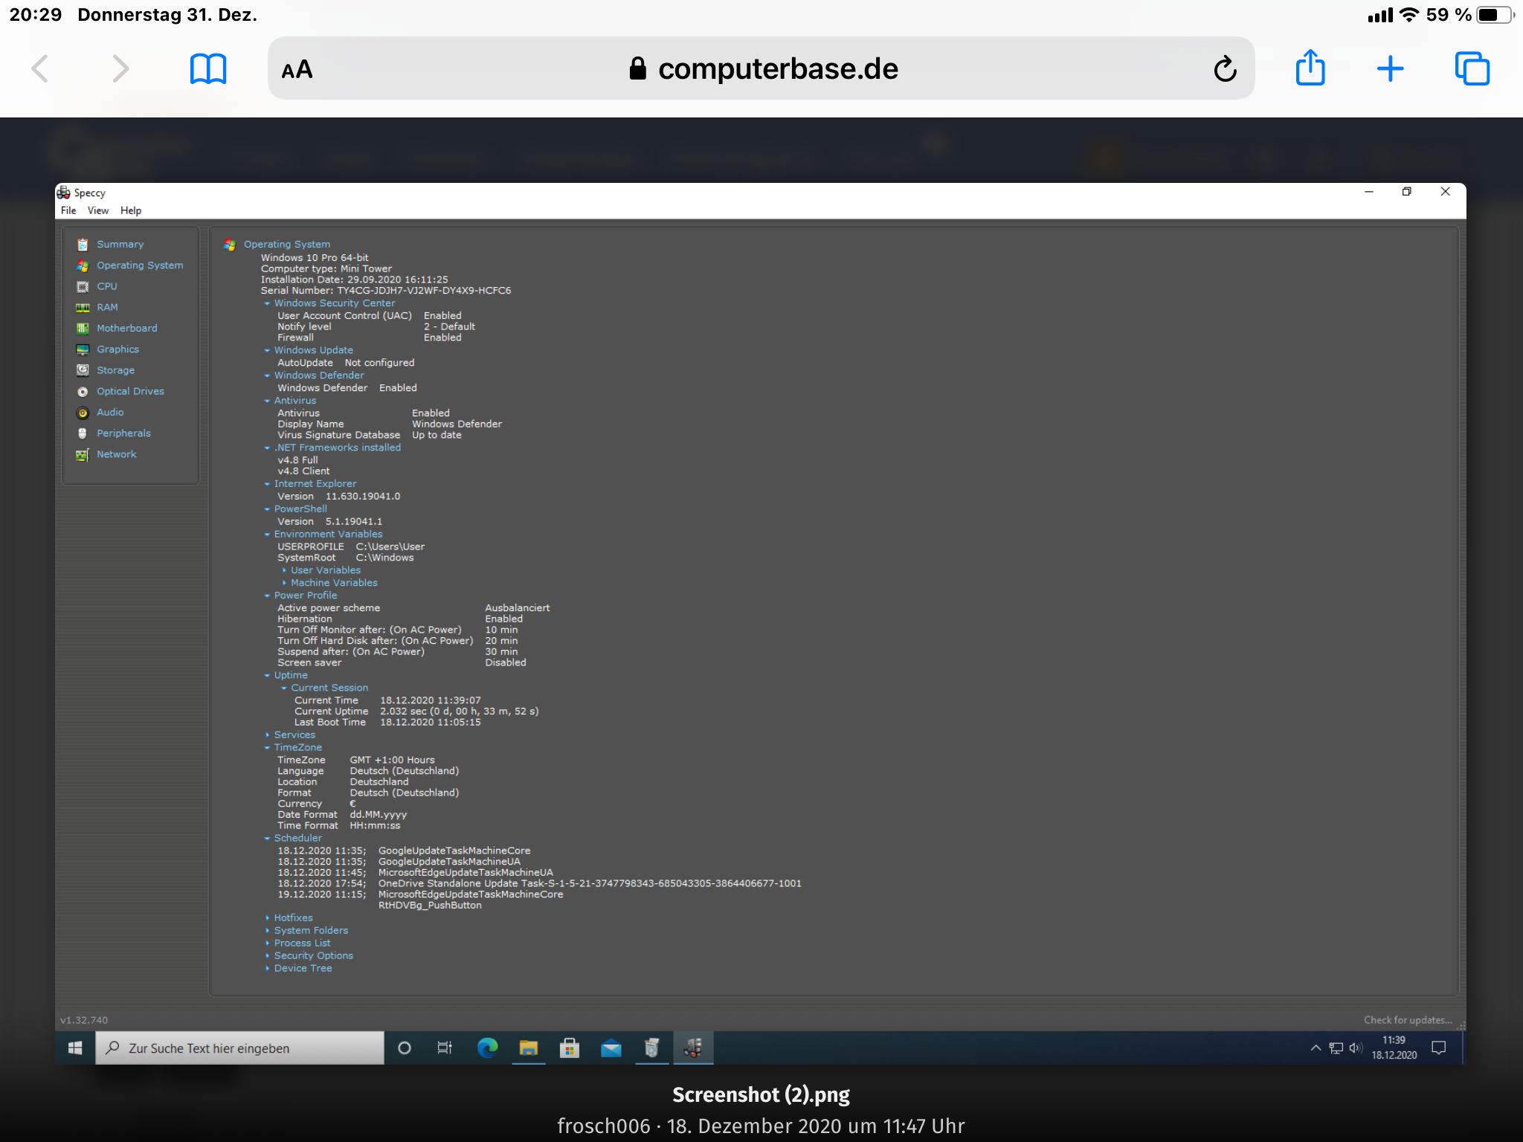Image resolution: width=1523 pixels, height=1142 pixels.
Task: Open the CPU section in Speccy sidebar
Action: (106, 286)
